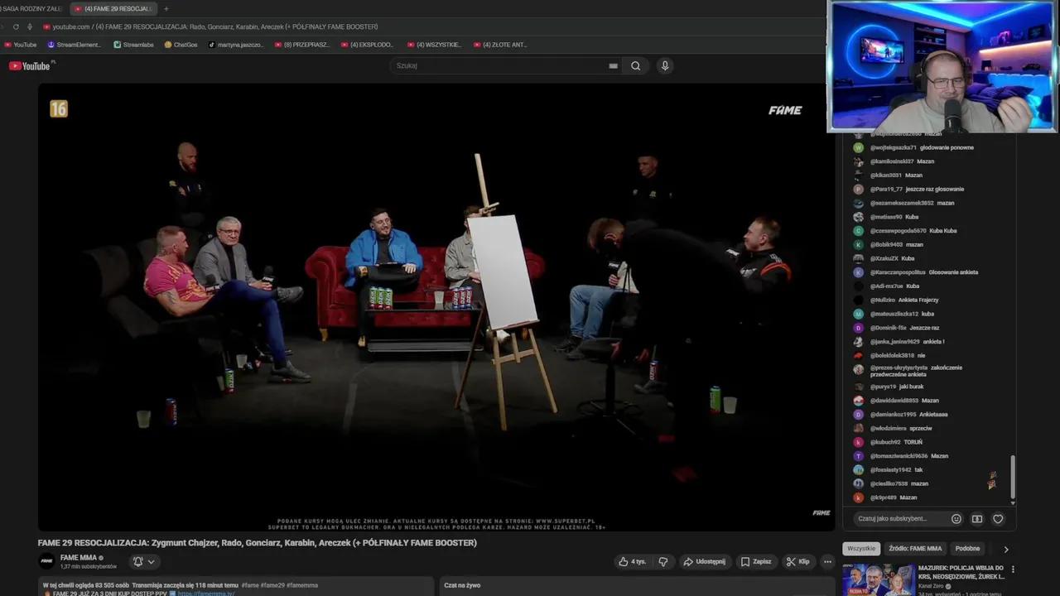Open the on-screen keyboard in the search box

613,66
